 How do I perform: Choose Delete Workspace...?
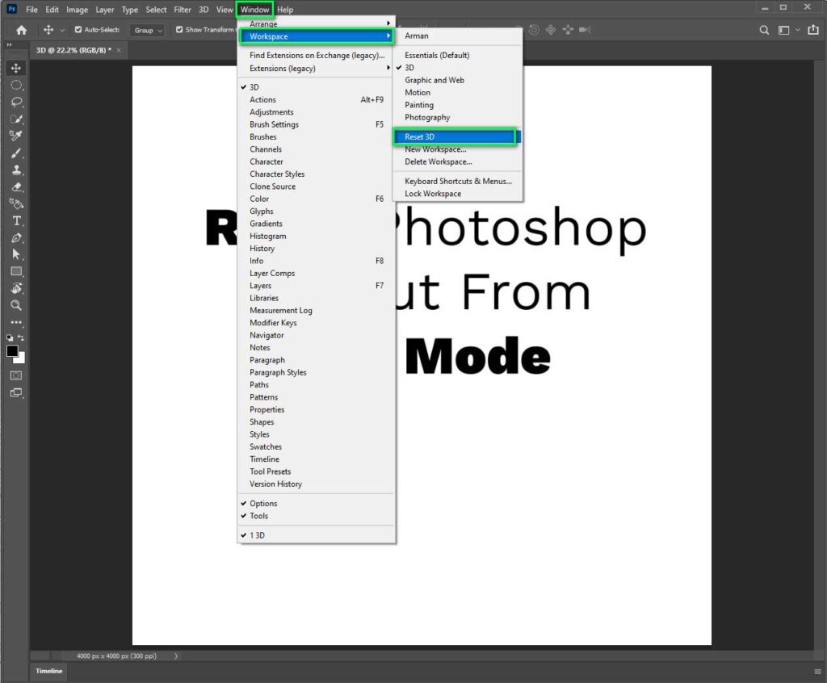pos(457,162)
